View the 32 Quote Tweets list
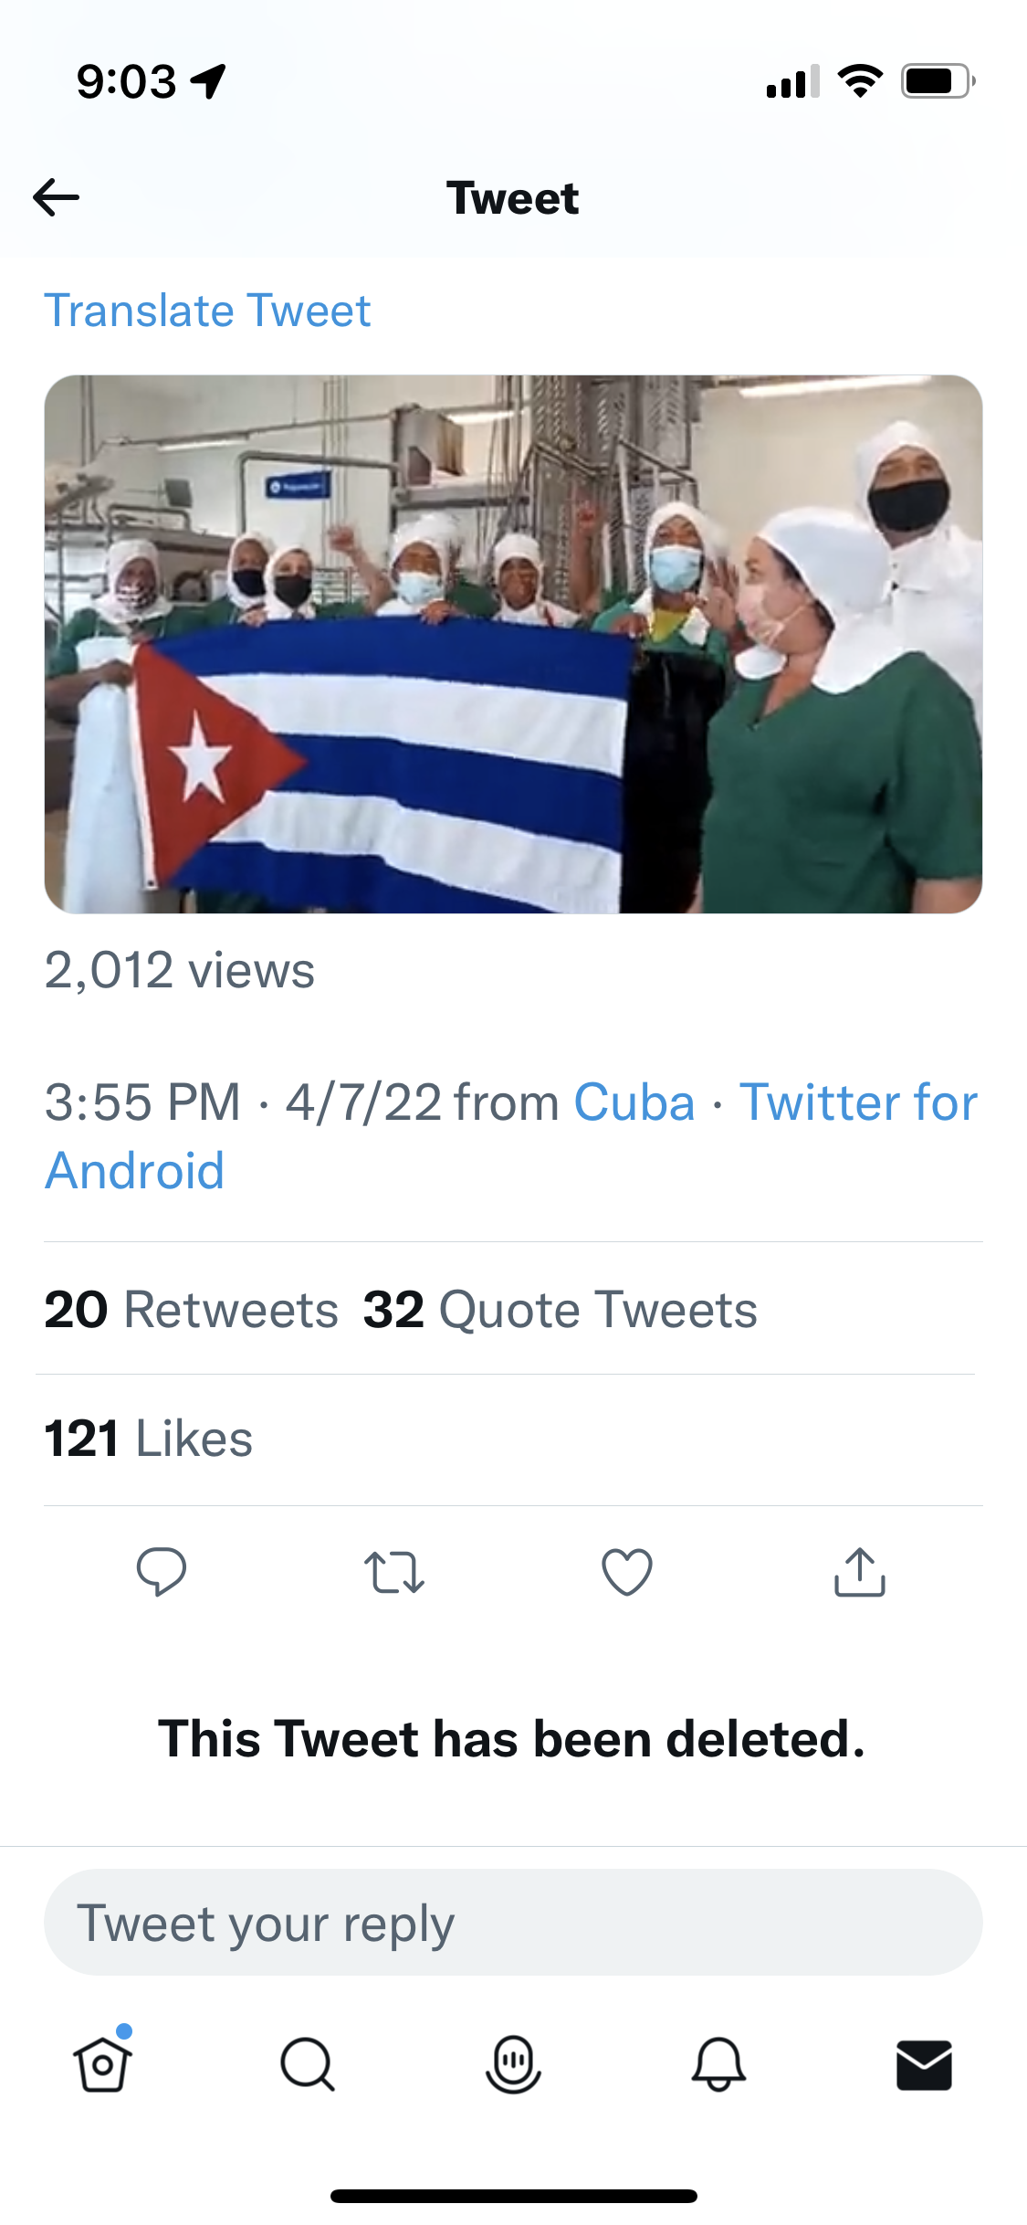The width and height of the screenshot is (1027, 2225). click(x=560, y=1310)
